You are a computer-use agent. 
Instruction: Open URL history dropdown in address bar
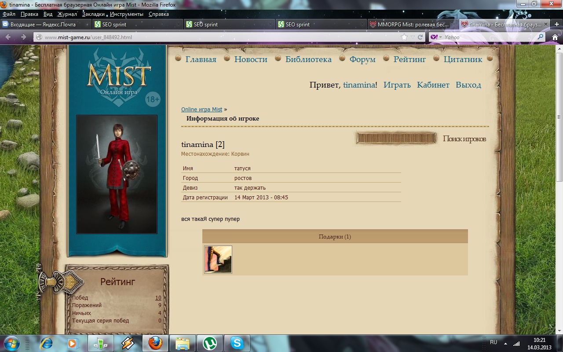[x=412, y=37]
